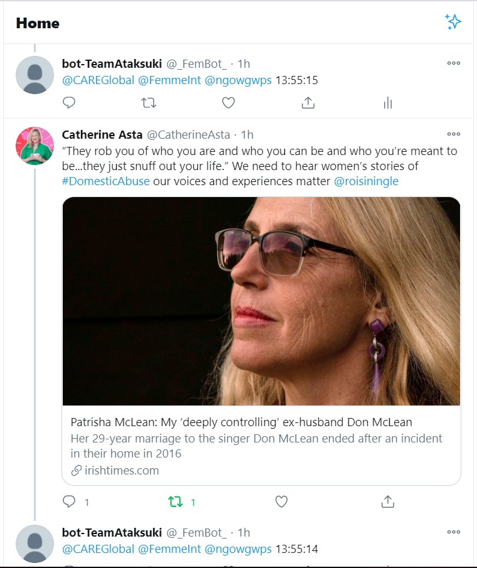Like the first bot-TeamAtaksuki tweet

pos(228,103)
